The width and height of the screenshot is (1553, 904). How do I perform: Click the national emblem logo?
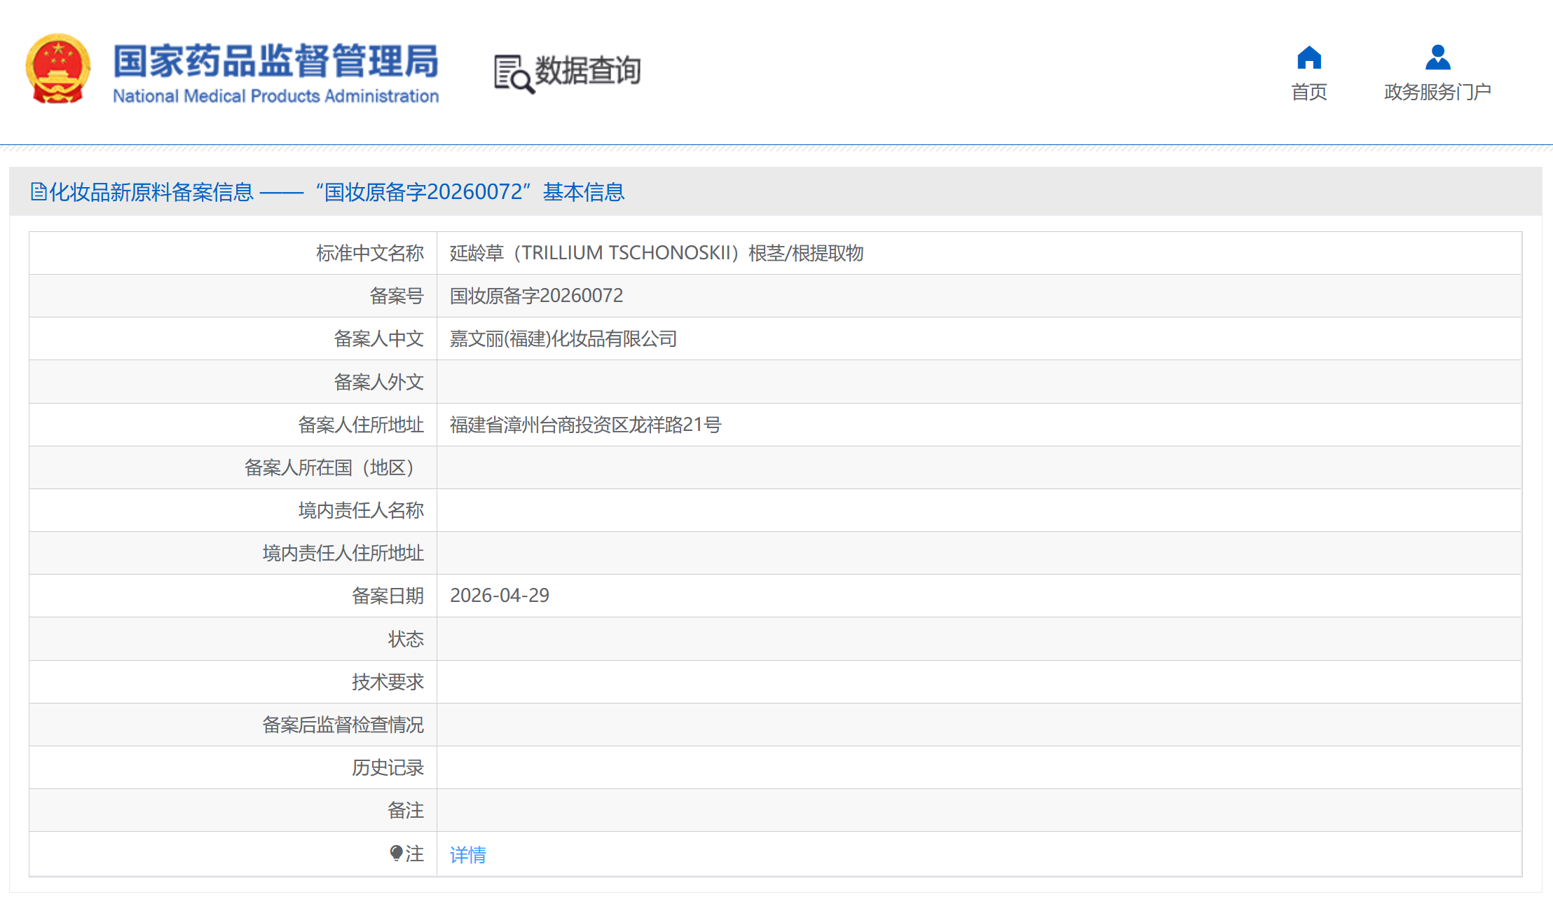(58, 69)
